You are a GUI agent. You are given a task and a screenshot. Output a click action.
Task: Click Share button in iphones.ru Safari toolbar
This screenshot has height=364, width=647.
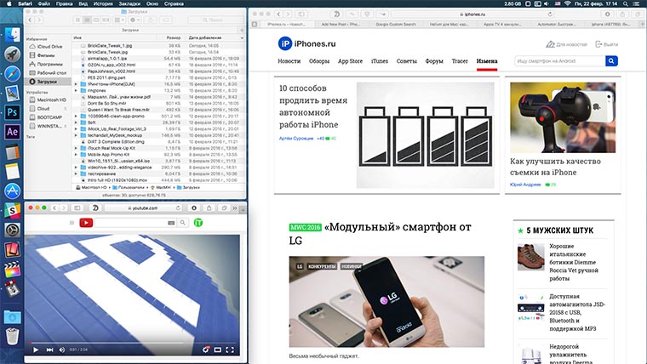(x=622, y=14)
